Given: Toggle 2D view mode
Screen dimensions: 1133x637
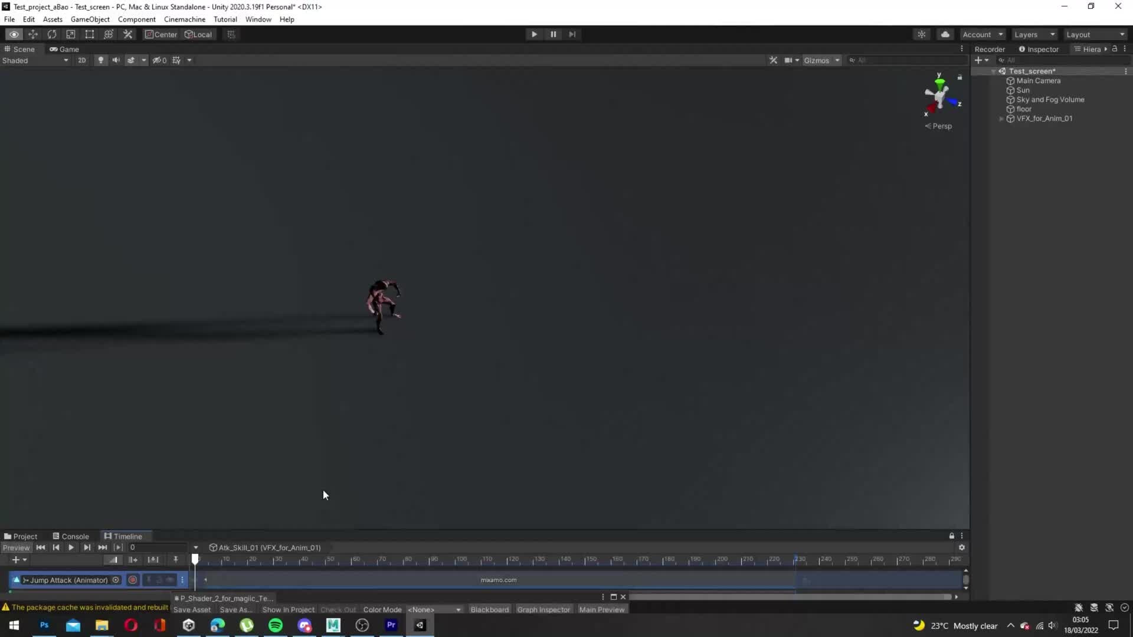Looking at the screenshot, I should [x=82, y=60].
